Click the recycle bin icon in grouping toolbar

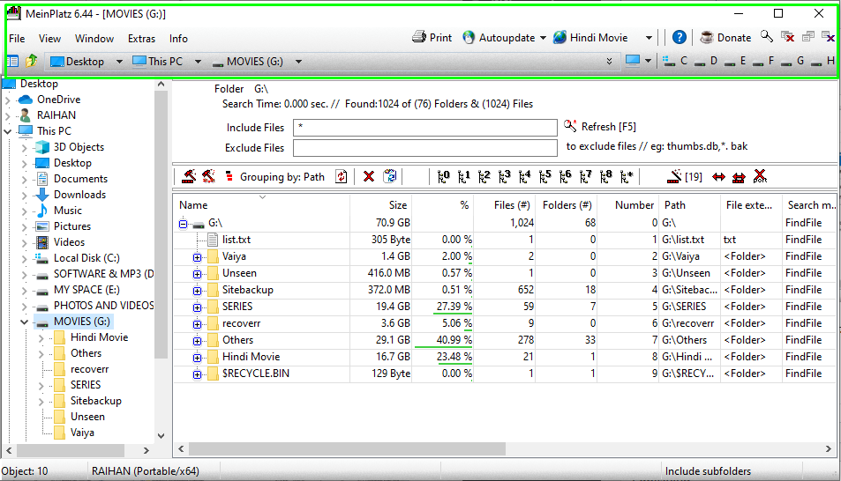[390, 176]
